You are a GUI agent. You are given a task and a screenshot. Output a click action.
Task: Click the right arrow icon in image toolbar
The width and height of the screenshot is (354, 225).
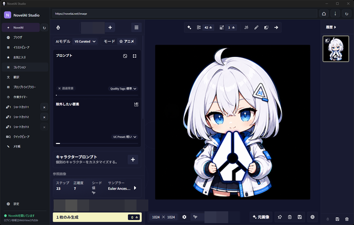click(276, 27)
